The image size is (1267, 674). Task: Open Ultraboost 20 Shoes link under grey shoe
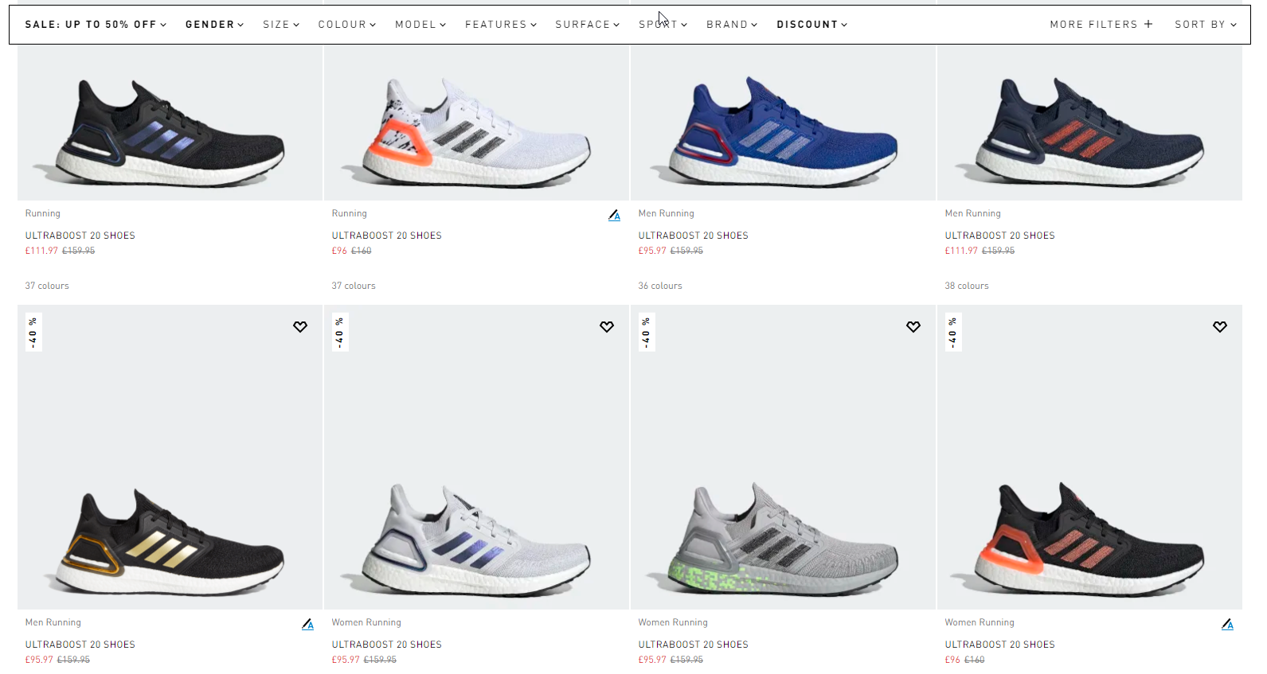click(694, 645)
